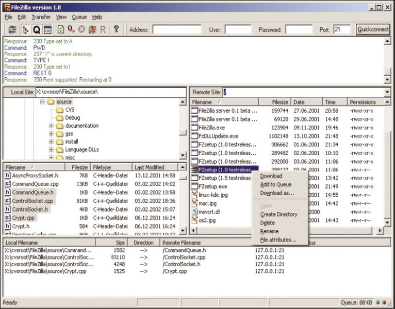The width and height of the screenshot is (395, 309).
Task: Expand the misc folder
Action: (51, 158)
